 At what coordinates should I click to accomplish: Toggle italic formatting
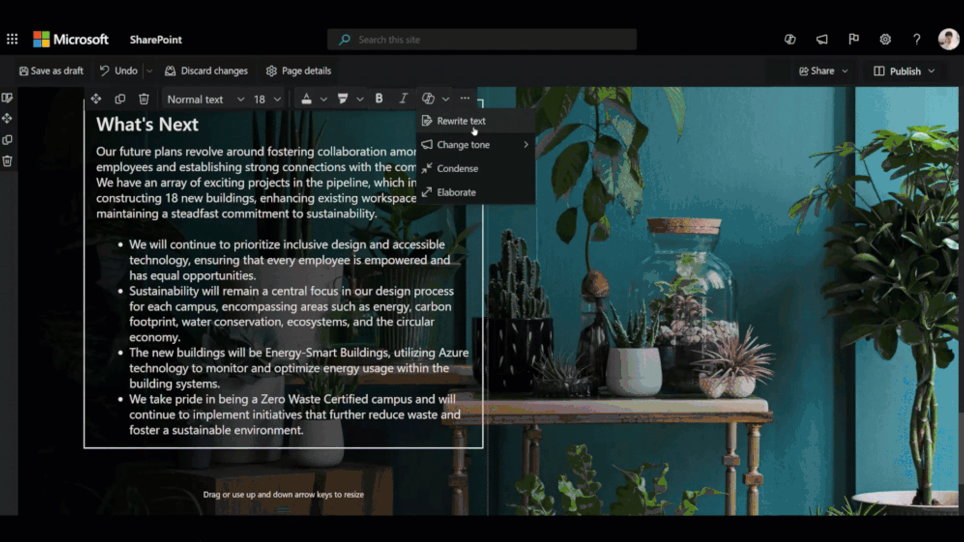(x=403, y=99)
